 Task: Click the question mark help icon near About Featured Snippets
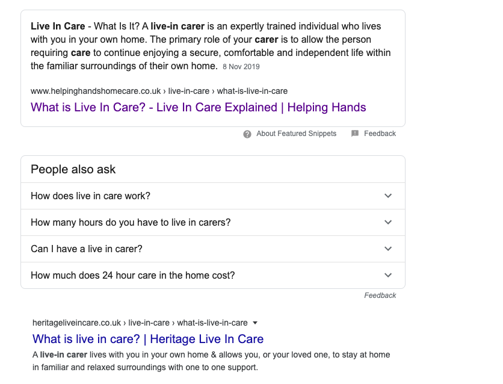click(x=247, y=134)
